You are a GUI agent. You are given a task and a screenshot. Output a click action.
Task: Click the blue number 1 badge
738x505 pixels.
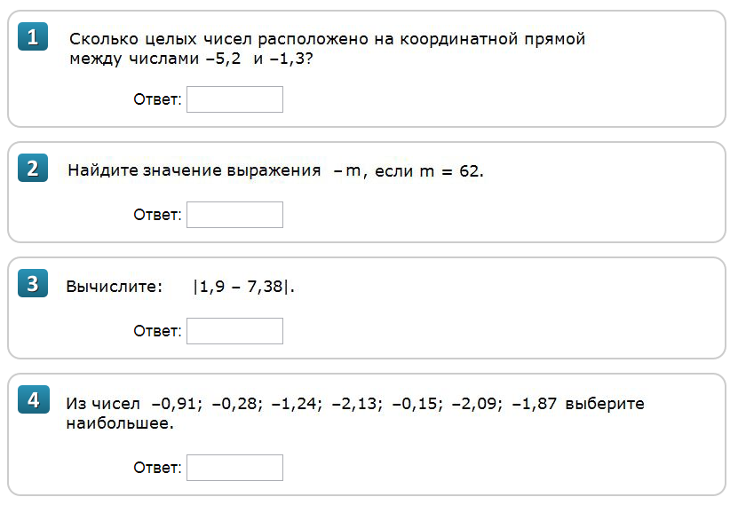(x=33, y=36)
